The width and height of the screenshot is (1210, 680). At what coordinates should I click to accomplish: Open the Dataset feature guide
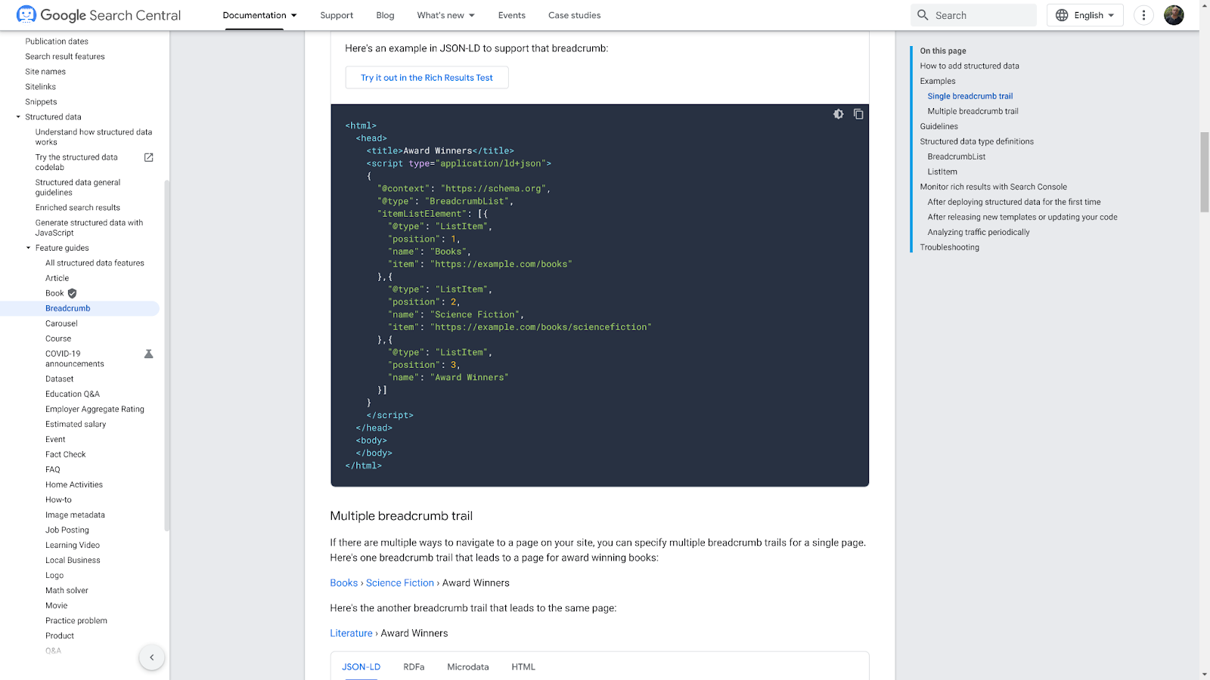tap(60, 379)
